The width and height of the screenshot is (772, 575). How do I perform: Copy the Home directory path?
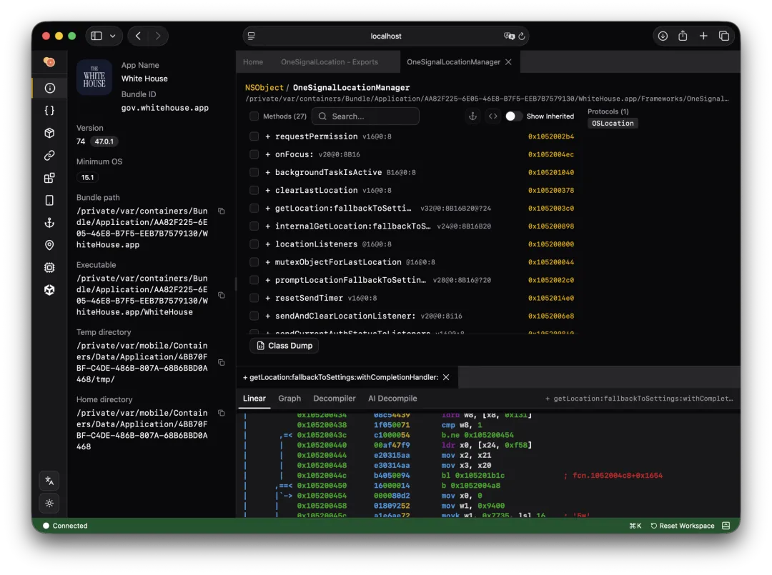pos(222,413)
